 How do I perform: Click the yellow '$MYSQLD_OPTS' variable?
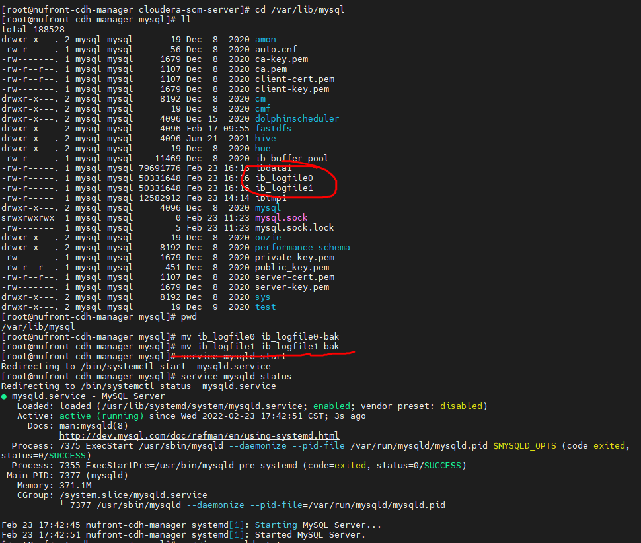525,446
